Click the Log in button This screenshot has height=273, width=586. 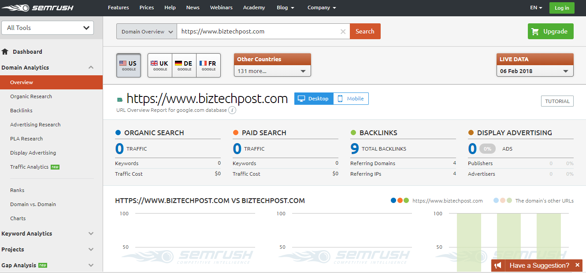562,8
